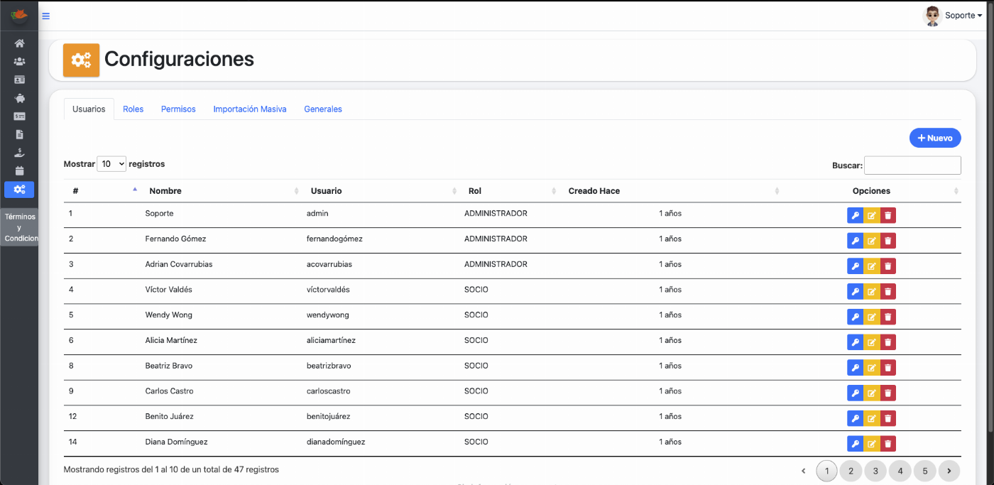The height and width of the screenshot is (485, 994).
Task: Click the ID card sidebar icon
Action: [x=19, y=80]
